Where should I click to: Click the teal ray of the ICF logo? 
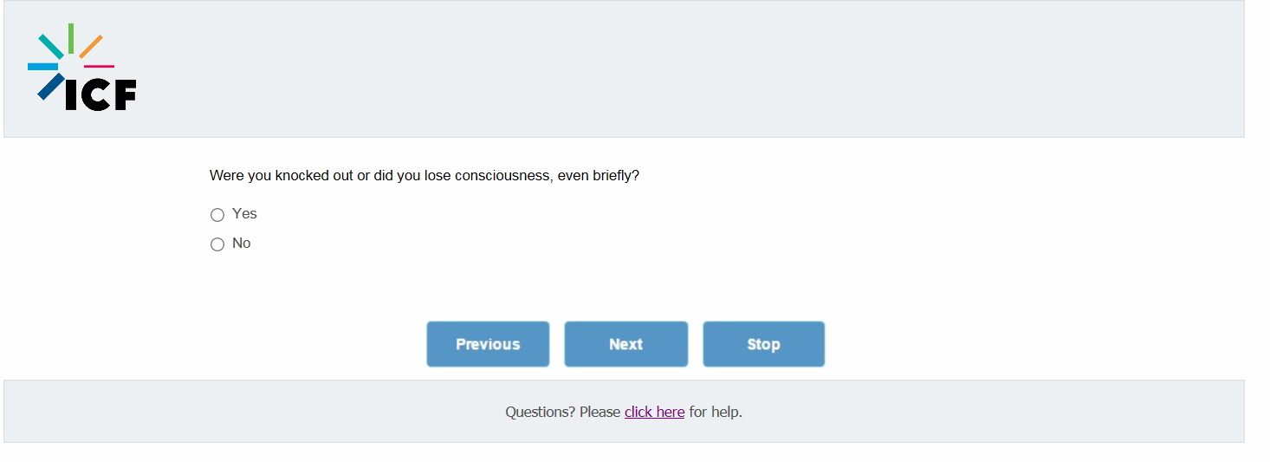[x=50, y=46]
